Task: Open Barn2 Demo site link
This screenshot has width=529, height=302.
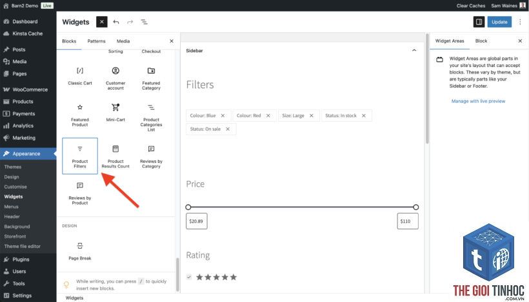Action: tap(21, 6)
